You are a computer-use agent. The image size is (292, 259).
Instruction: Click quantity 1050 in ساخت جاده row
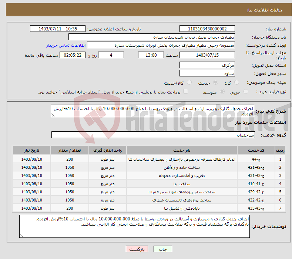(x=70, y=167)
